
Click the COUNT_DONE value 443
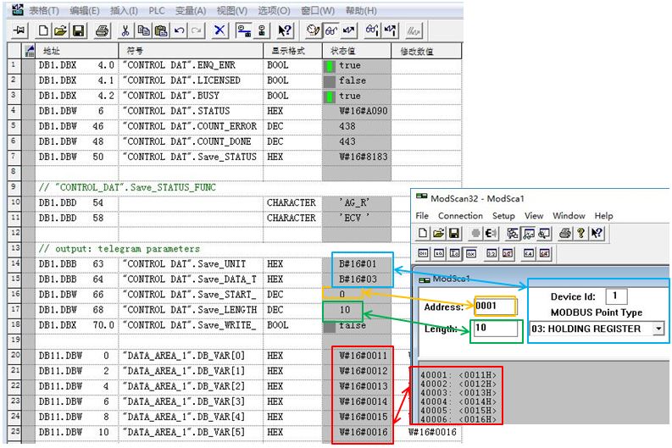357,141
